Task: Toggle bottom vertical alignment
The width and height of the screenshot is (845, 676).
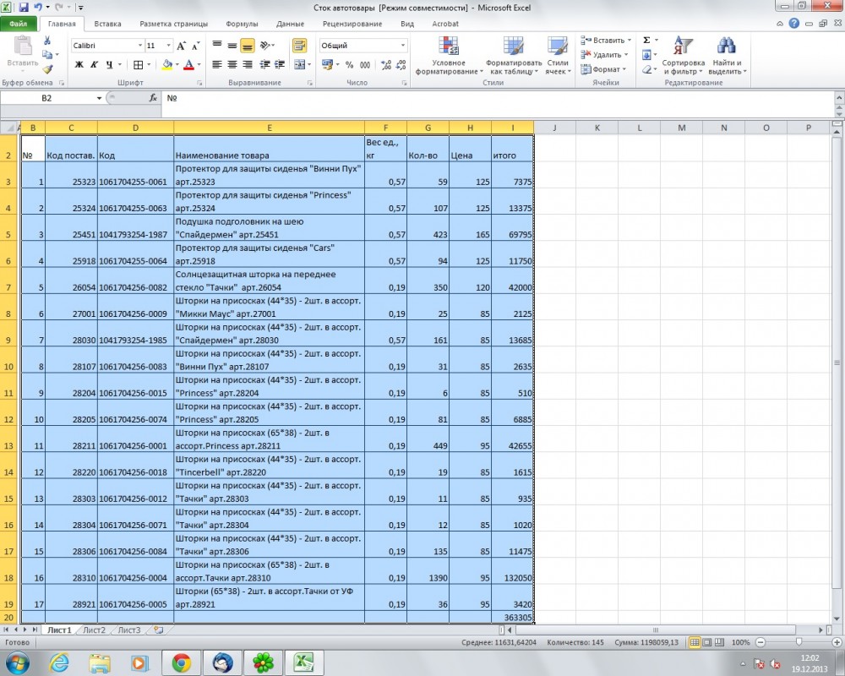Action: point(248,46)
